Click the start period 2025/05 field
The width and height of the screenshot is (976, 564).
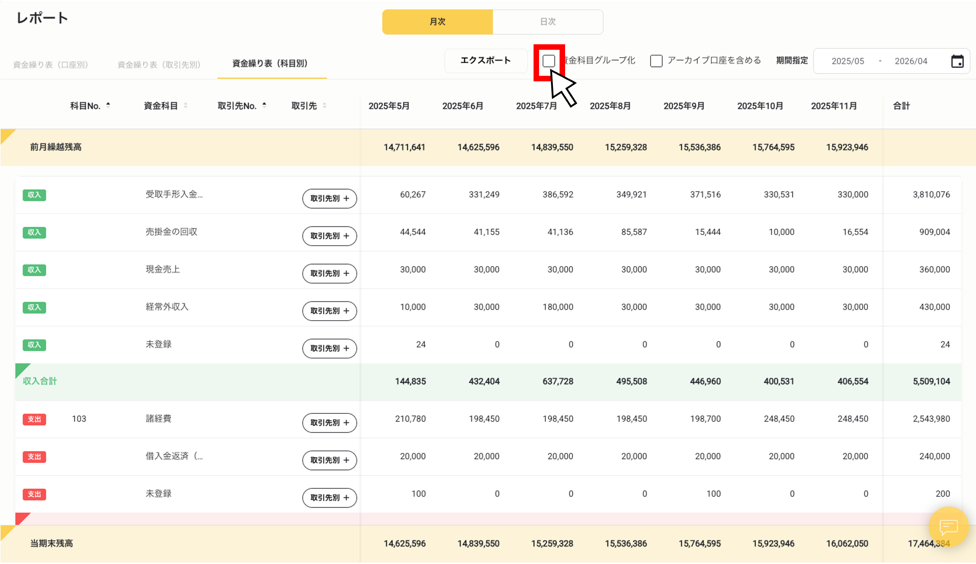(x=847, y=61)
